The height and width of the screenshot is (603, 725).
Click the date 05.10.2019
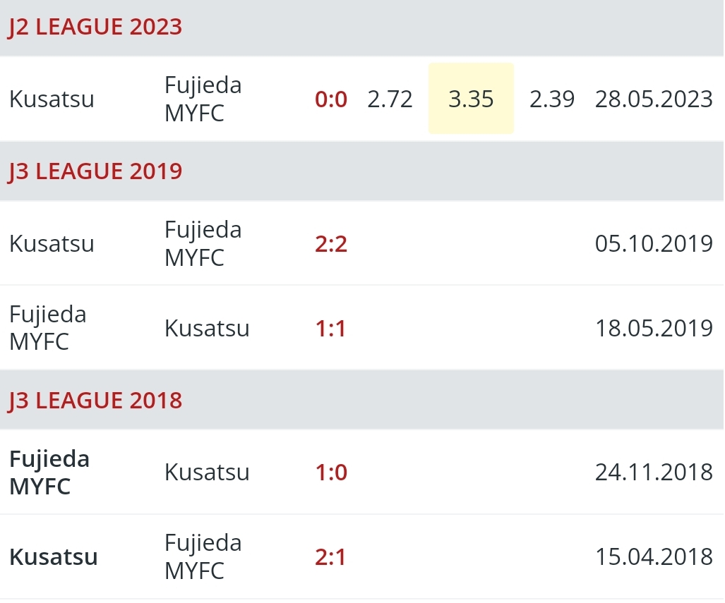[x=654, y=243]
